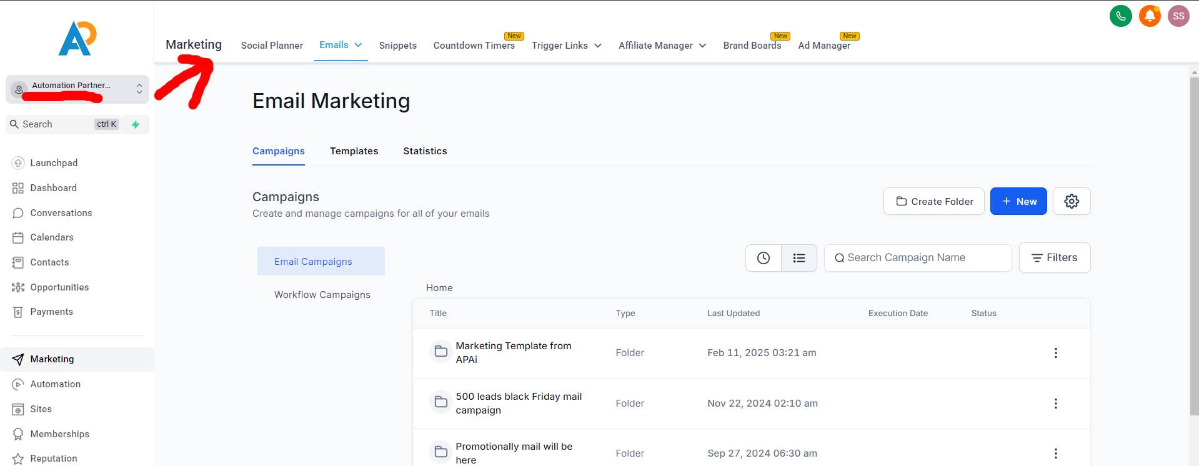Switch to the clock schedule view

click(764, 258)
